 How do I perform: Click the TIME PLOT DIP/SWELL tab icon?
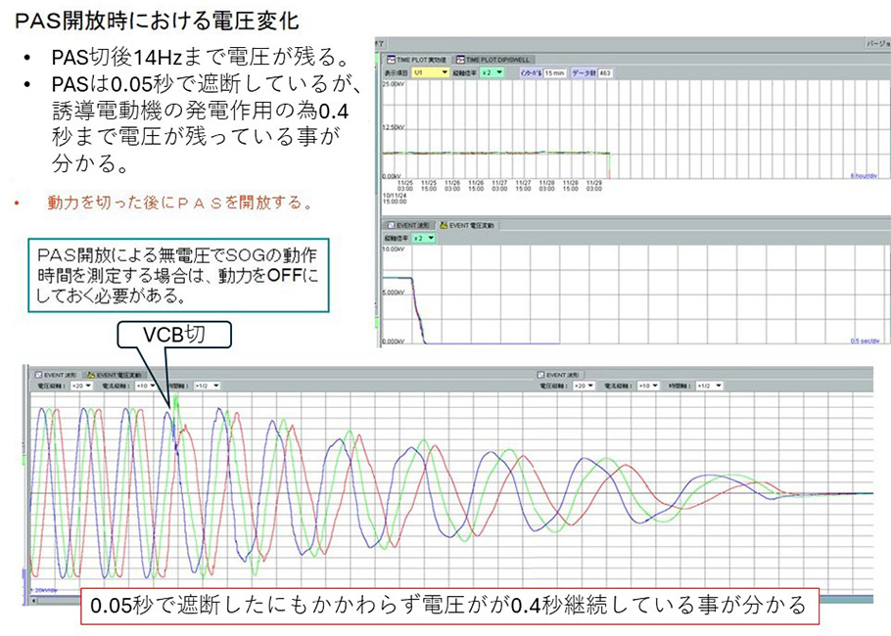(458, 59)
